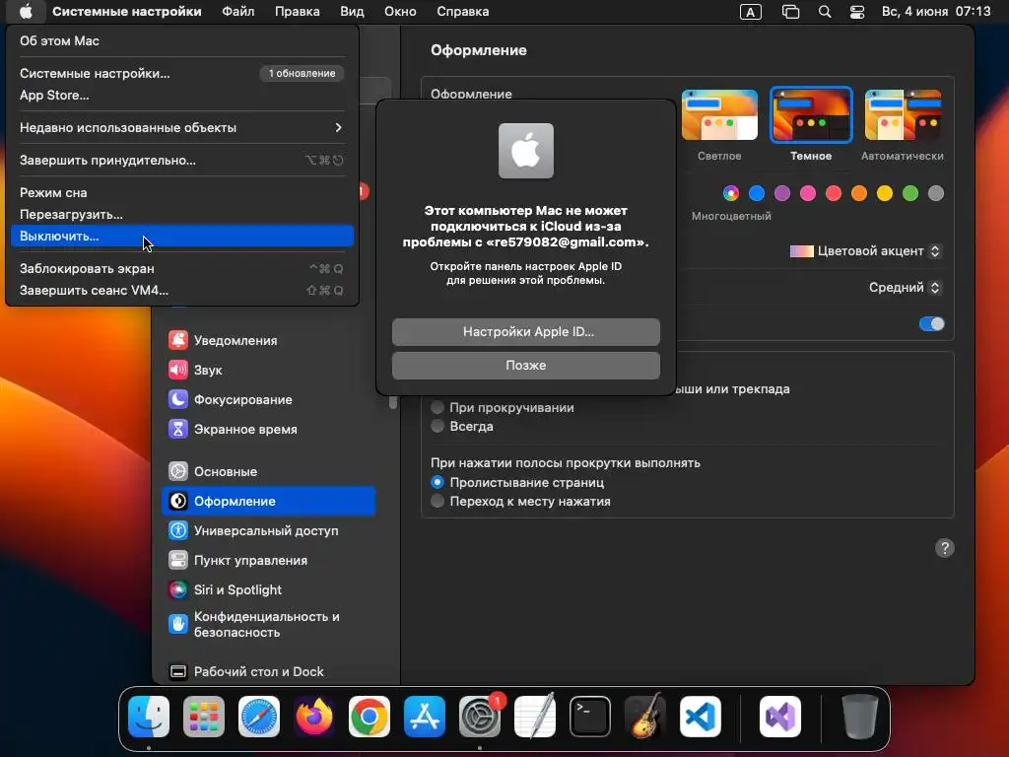1009x757 pixels.
Task: Click the help question mark button
Action: point(944,548)
